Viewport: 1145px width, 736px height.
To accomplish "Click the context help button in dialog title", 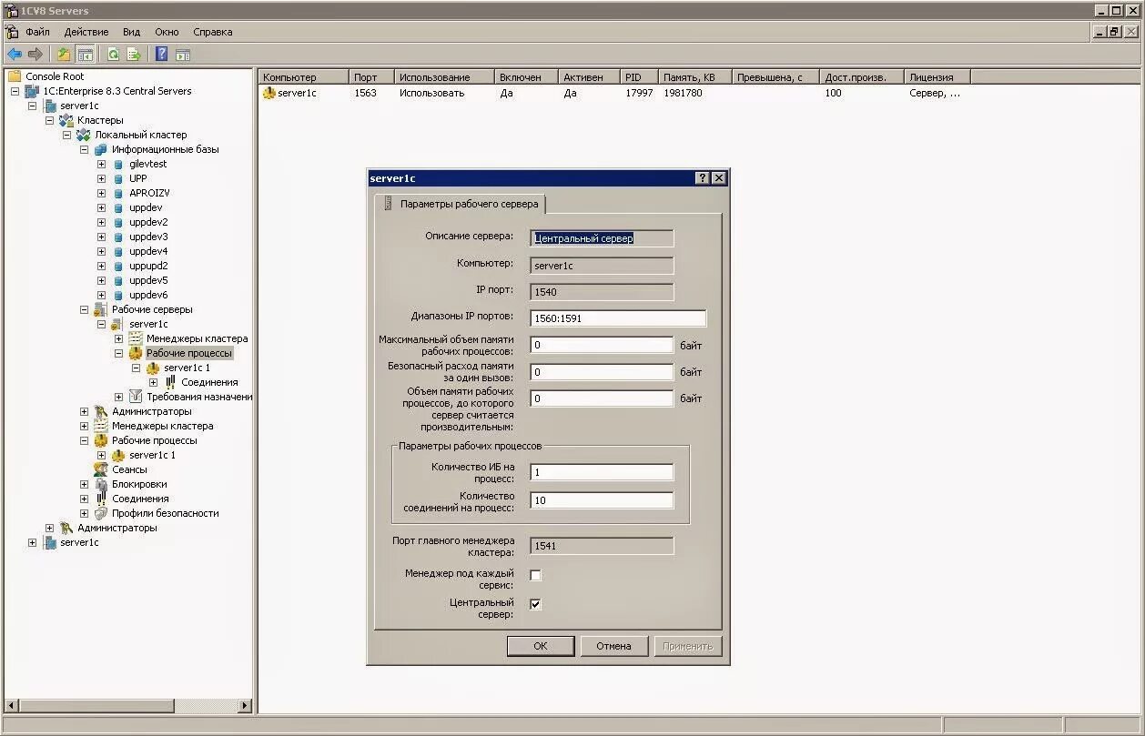I will click(x=703, y=178).
